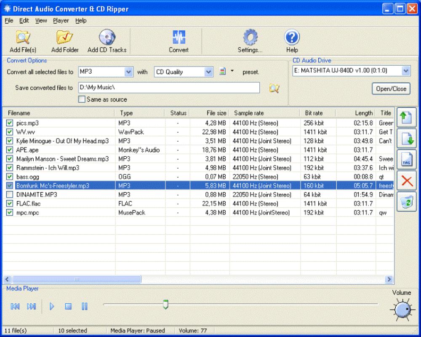The image size is (421, 337).
Task: Check the DINAMITE.MP3 checkbox
Action: (x=9, y=194)
